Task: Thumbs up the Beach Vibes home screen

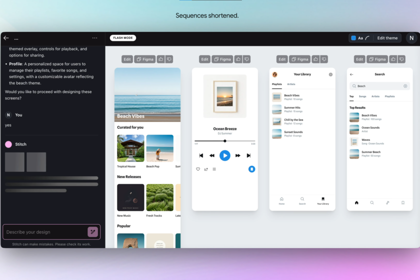Action: point(160,59)
